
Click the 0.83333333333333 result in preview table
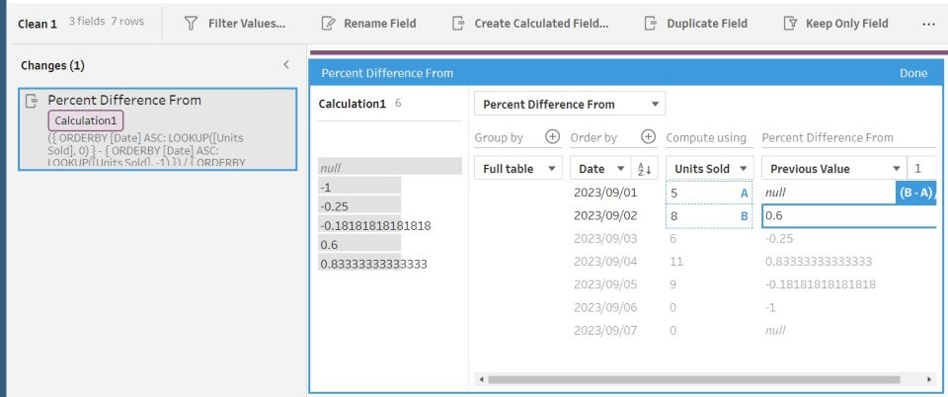819,262
